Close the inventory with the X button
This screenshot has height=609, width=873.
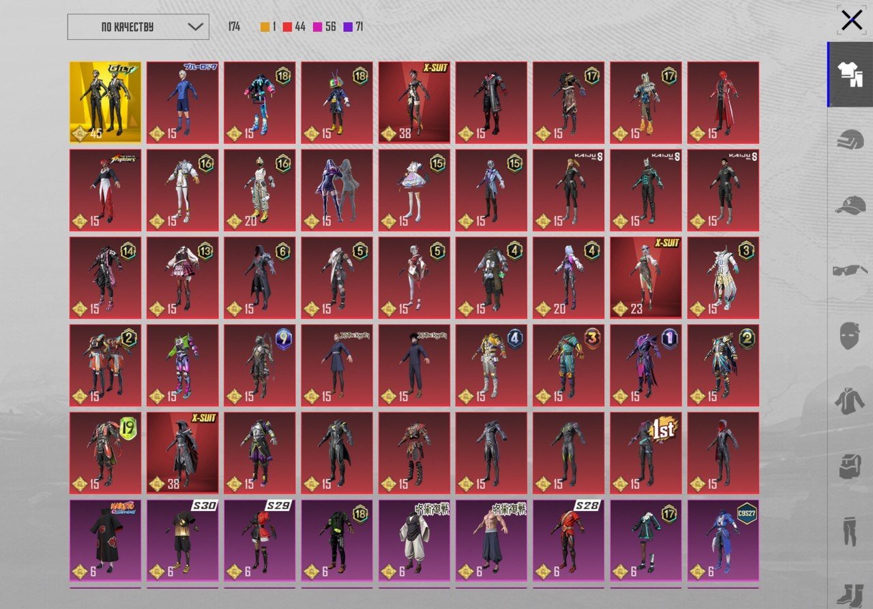(x=852, y=20)
